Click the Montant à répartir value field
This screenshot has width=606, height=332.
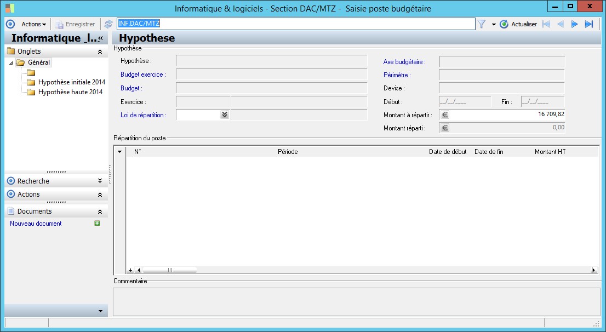click(x=507, y=115)
